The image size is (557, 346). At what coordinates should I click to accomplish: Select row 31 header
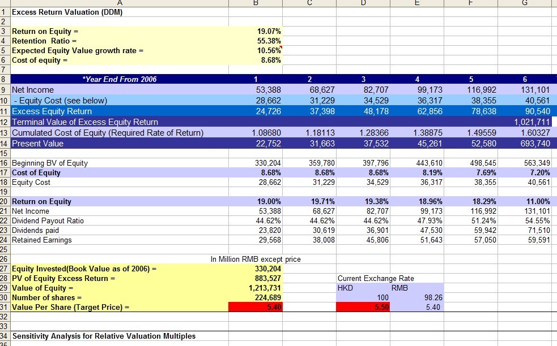tap(5, 308)
